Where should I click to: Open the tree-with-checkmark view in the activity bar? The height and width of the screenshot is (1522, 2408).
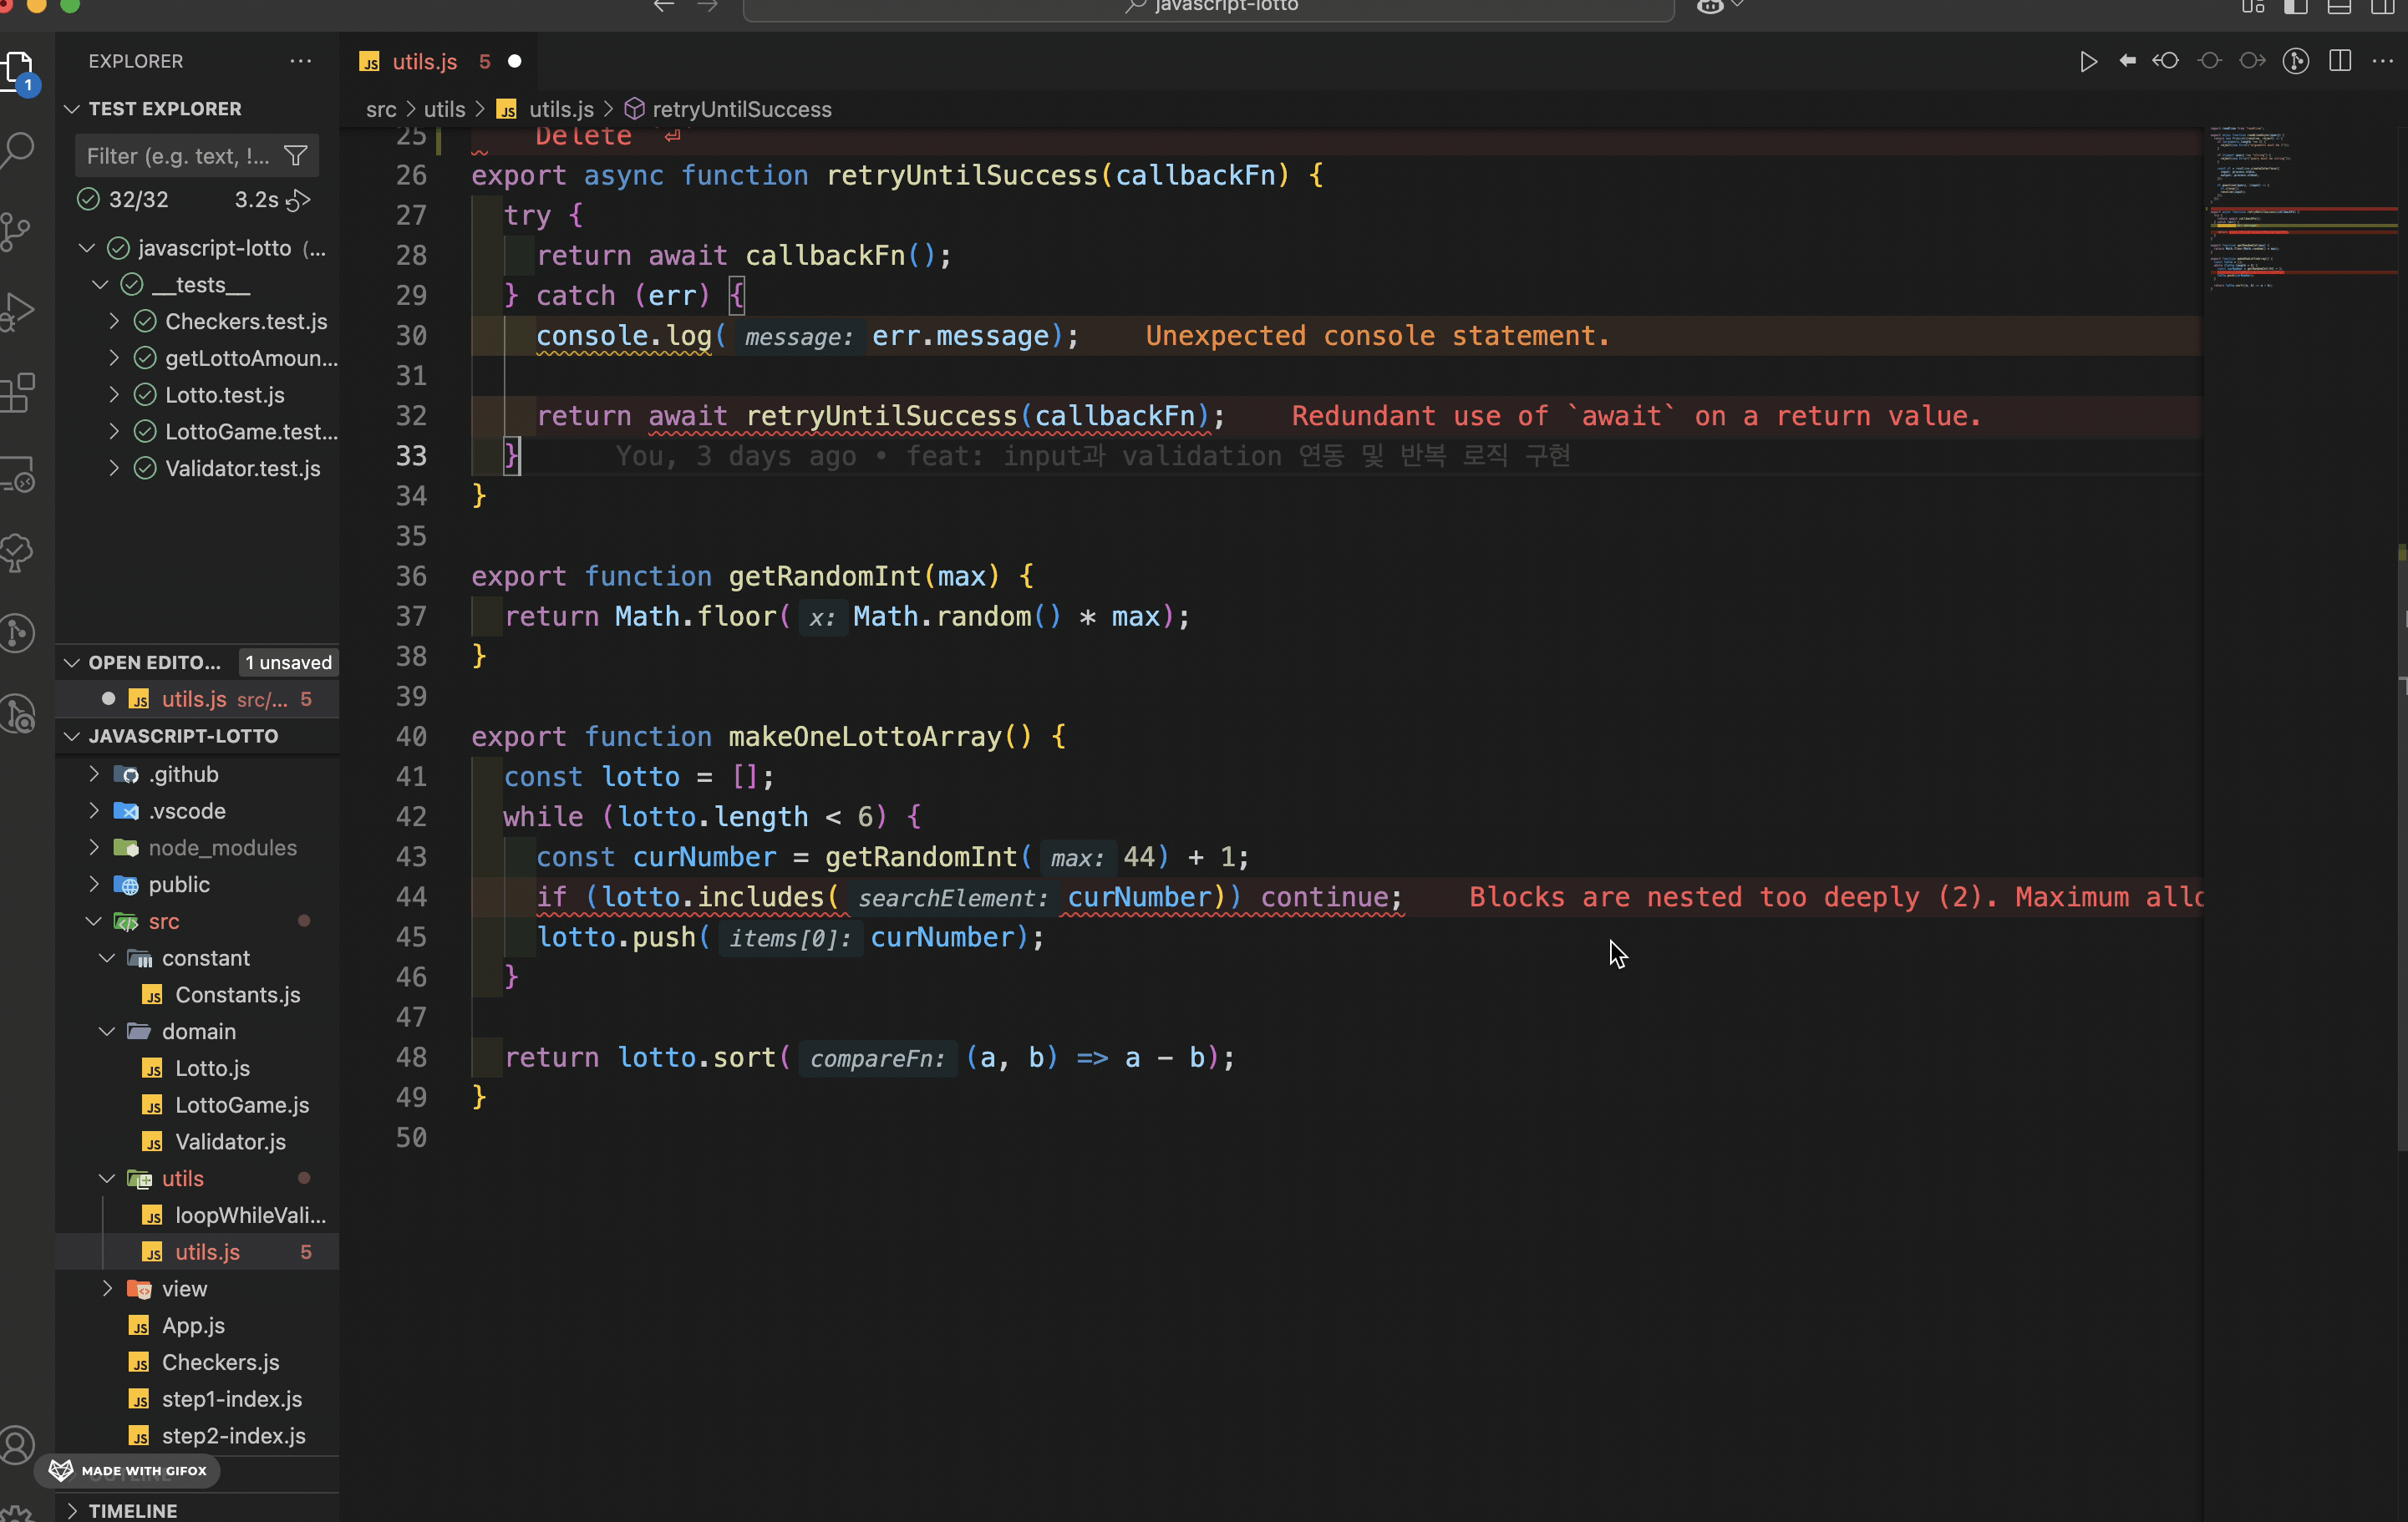[16, 553]
